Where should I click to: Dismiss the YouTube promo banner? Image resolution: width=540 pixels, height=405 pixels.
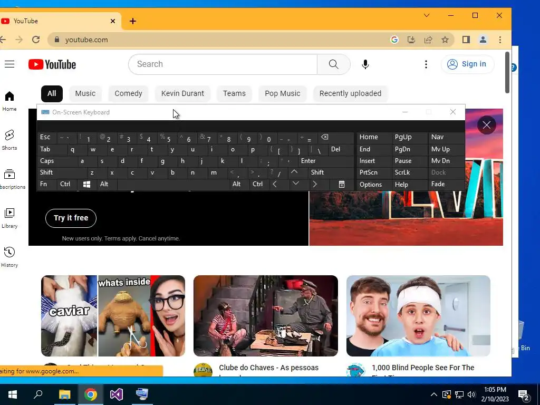(x=486, y=124)
